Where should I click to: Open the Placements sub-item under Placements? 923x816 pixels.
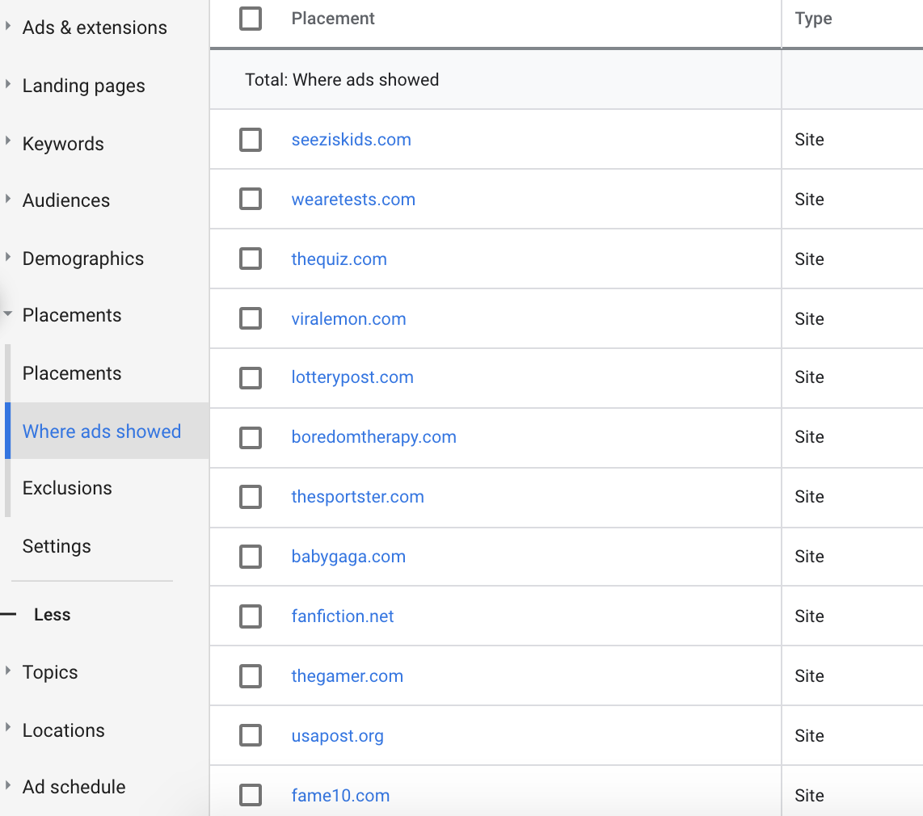point(72,373)
